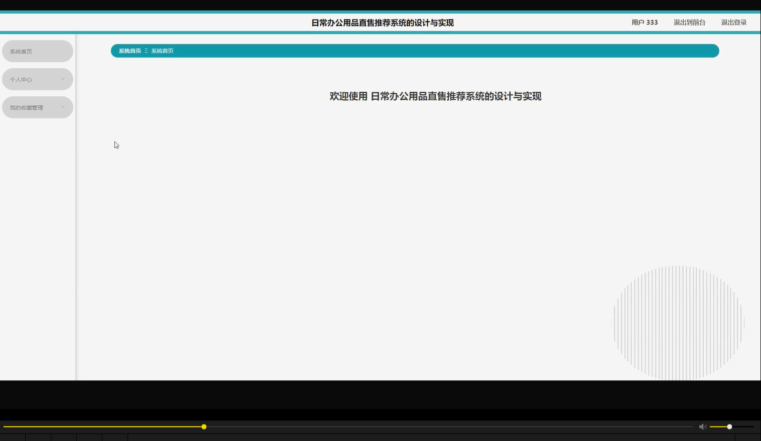
Task: Click the bold 系统首页 breadcrumb link
Action: point(130,51)
